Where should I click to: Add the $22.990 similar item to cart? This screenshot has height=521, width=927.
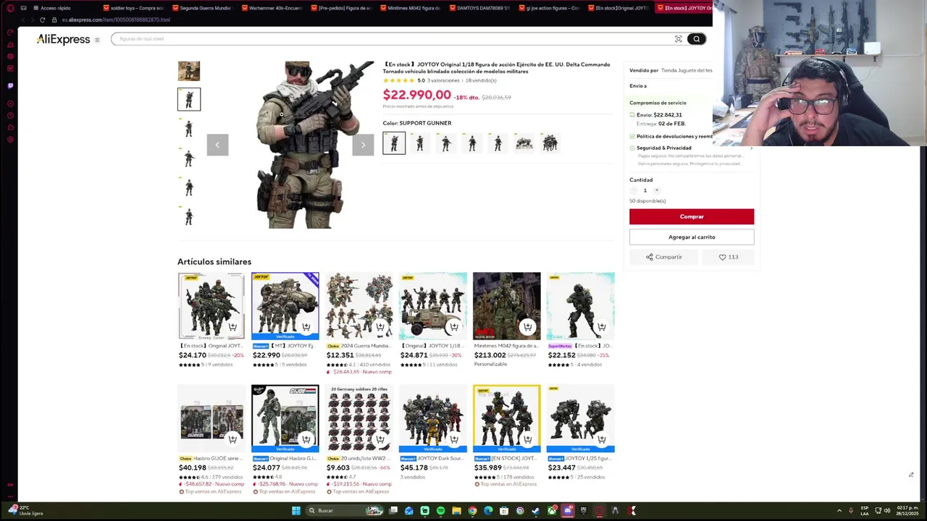[x=306, y=327]
